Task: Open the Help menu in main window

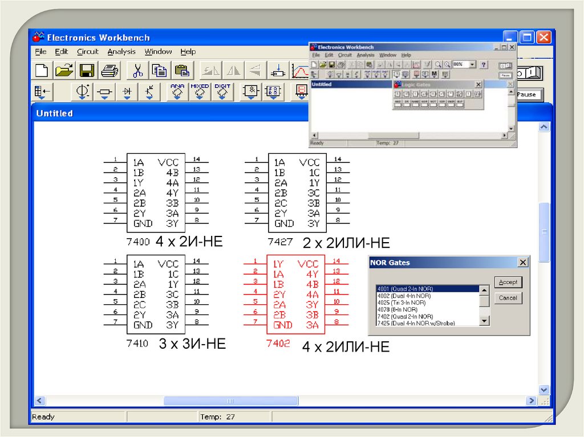Action: tap(188, 51)
